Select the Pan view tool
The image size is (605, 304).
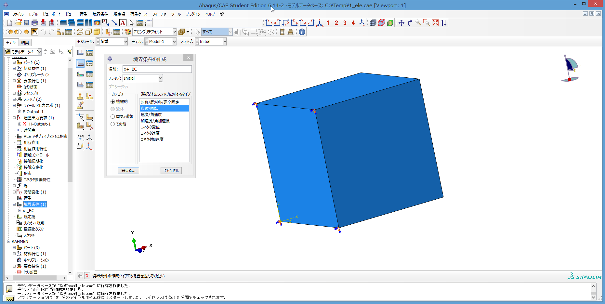[x=401, y=23]
